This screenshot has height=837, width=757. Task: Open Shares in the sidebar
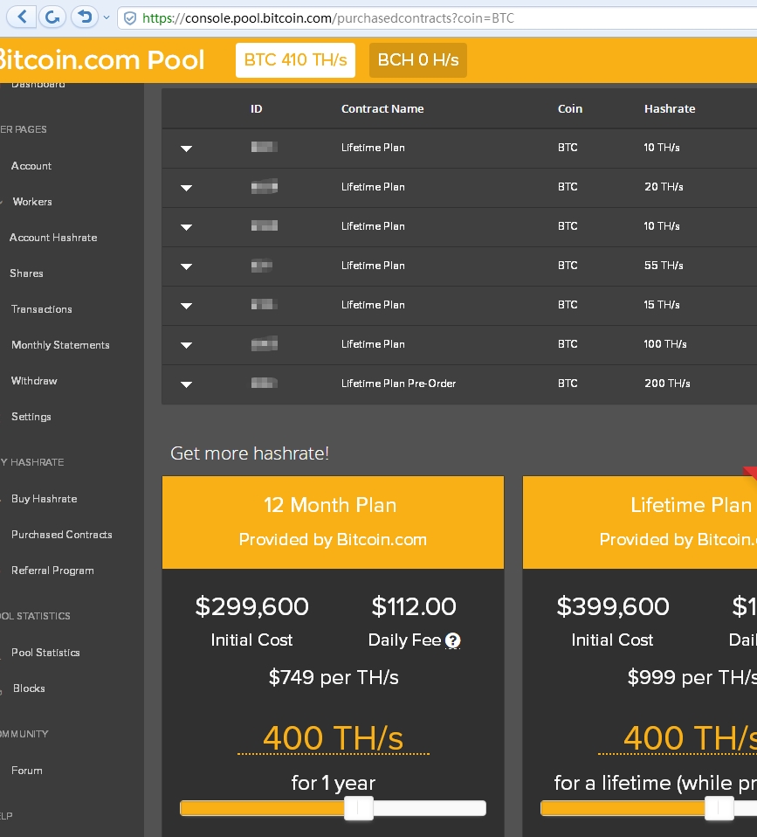click(x=26, y=273)
